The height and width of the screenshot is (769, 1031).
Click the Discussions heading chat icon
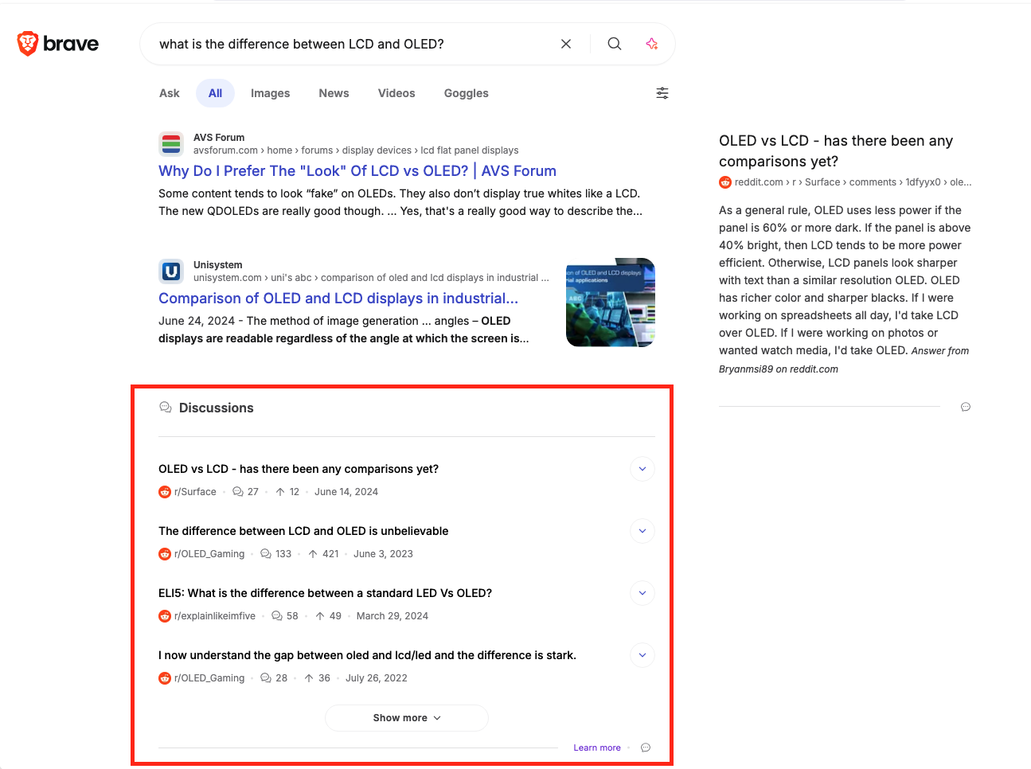pyautogui.click(x=166, y=408)
